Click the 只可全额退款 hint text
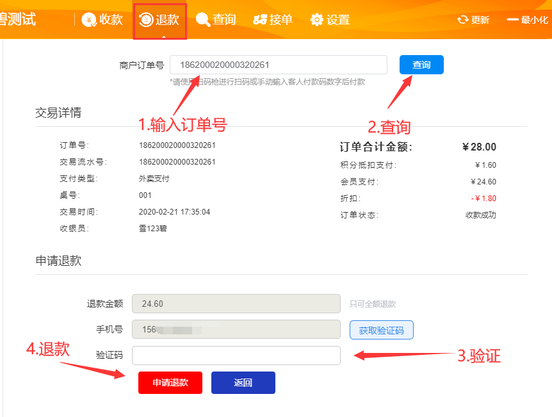The height and width of the screenshot is (417, 552). 373,304
